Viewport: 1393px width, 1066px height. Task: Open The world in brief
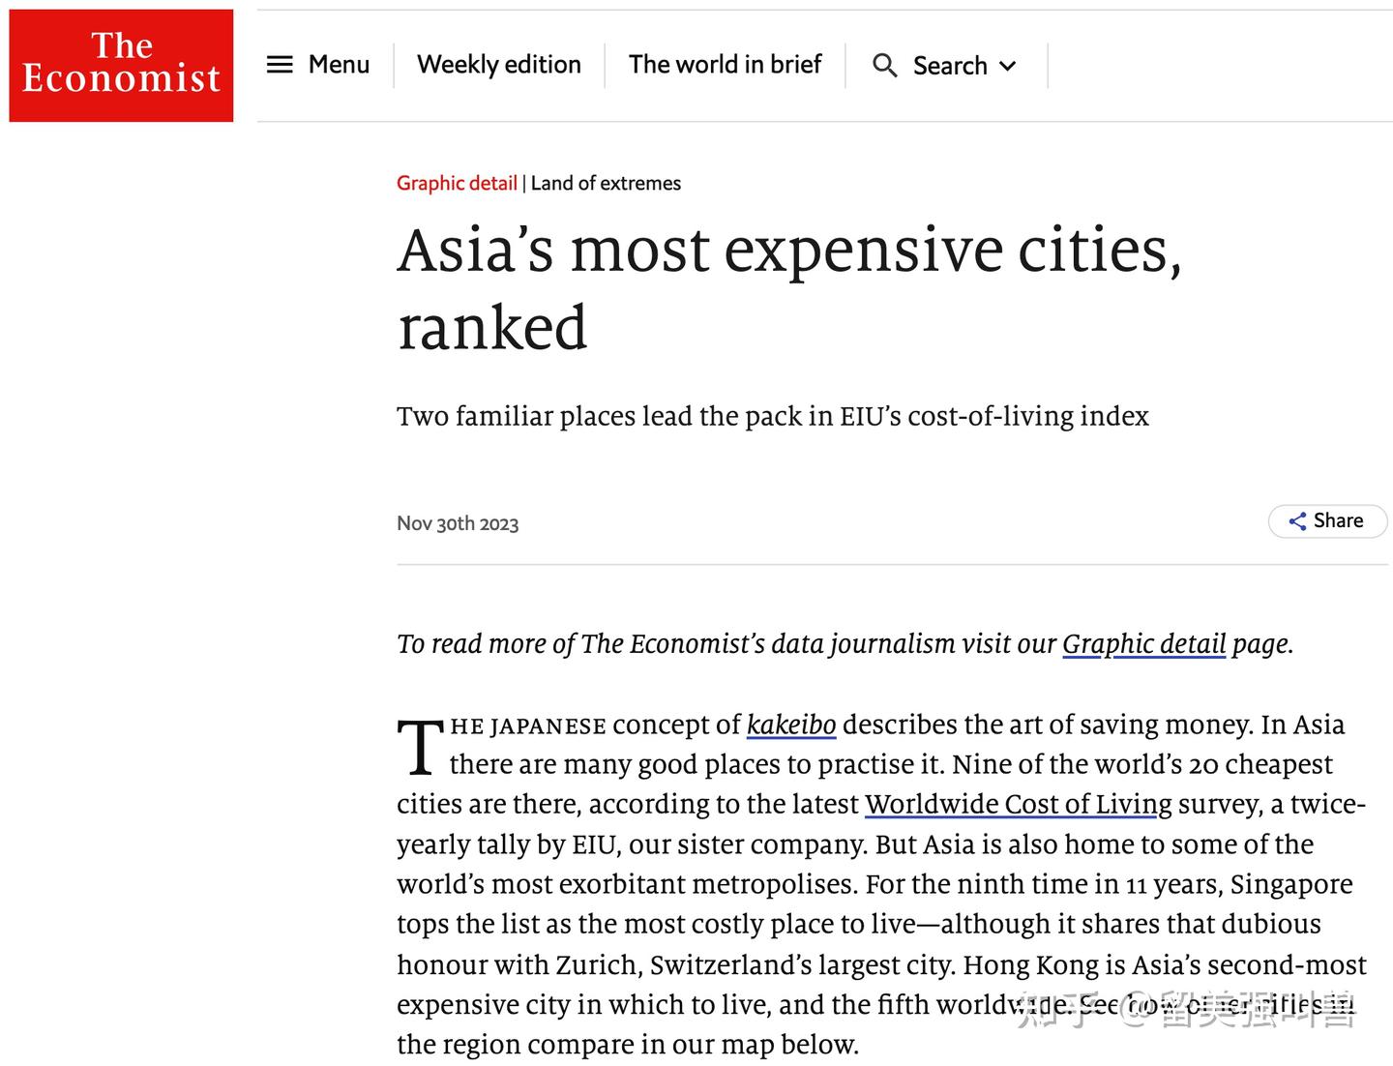coord(726,65)
